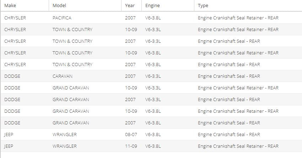Click Town & Country 2007 V6-3.3L row
Image resolution: width=302 pixels, height=158 pixels.
(x=151, y=41)
